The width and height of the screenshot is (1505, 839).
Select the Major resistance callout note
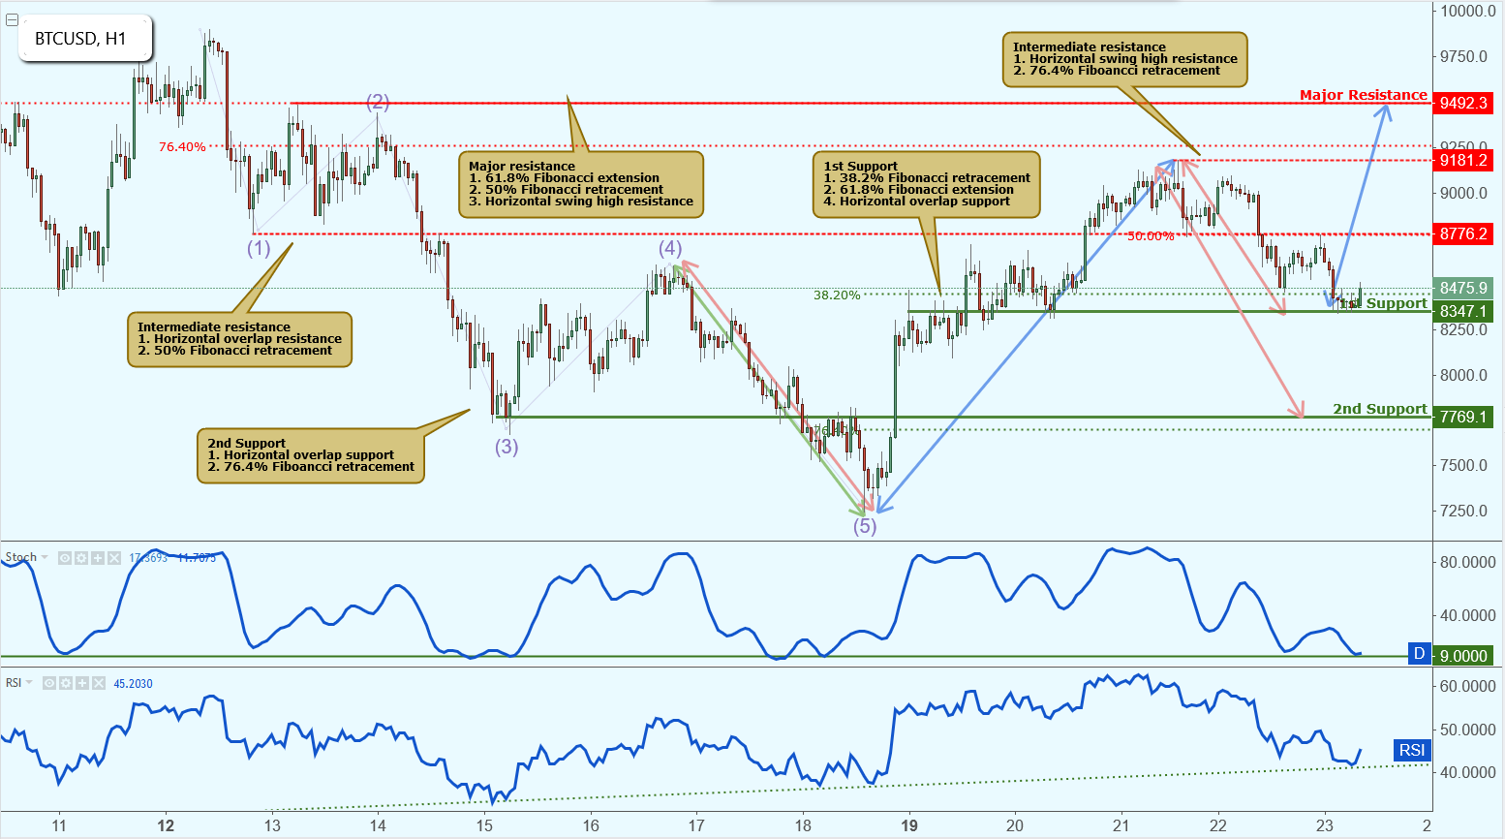581,184
